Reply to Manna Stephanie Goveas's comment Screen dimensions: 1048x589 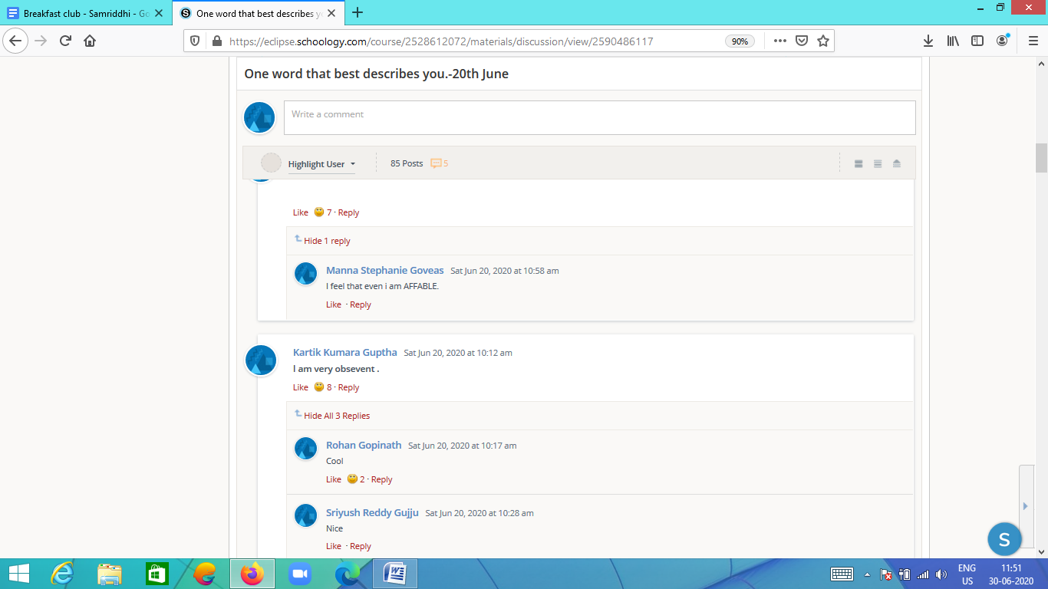(361, 304)
